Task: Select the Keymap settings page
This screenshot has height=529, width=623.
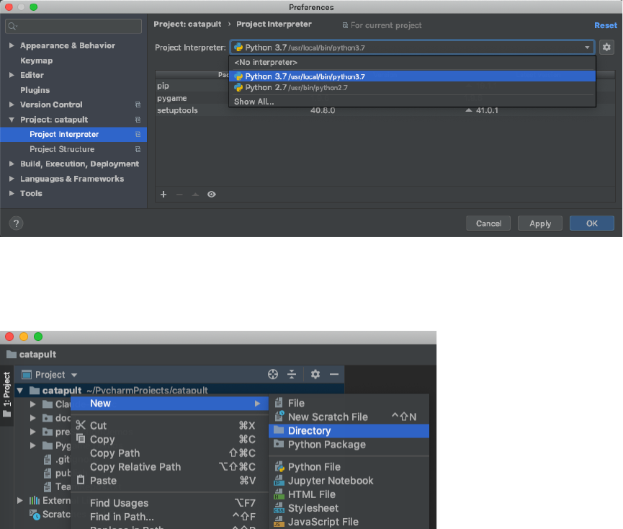Action: (x=37, y=61)
